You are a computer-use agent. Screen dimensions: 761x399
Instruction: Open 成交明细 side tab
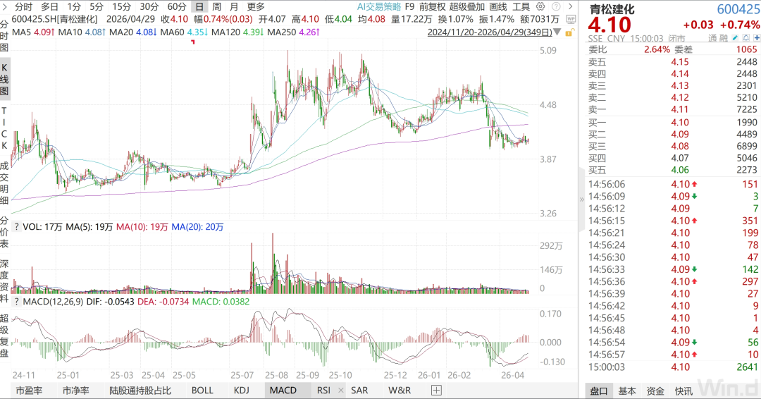(4, 183)
